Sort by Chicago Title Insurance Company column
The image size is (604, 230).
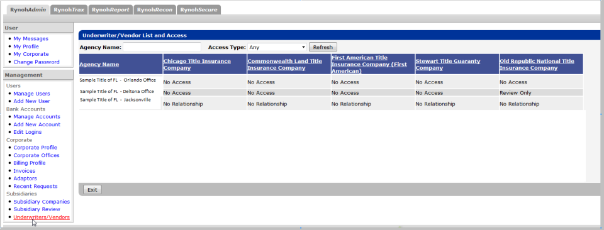click(x=197, y=64)
